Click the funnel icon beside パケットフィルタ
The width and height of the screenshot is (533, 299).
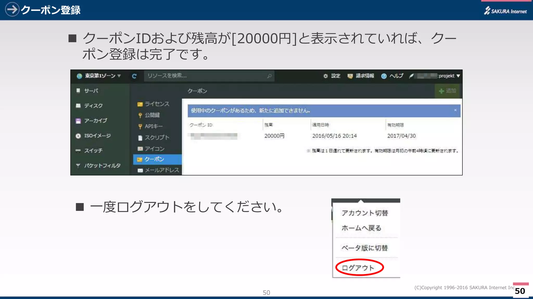pos(78,166)
